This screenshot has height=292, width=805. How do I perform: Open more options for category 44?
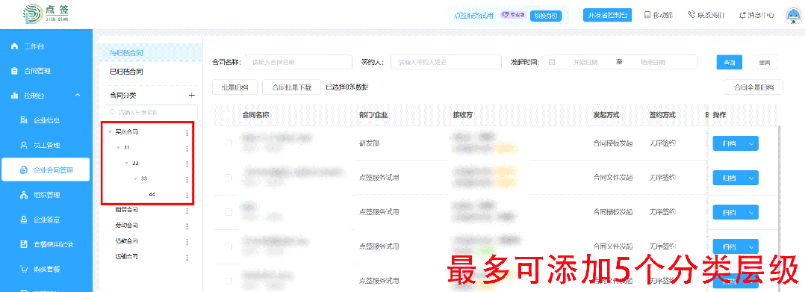[x=187, y=196]
